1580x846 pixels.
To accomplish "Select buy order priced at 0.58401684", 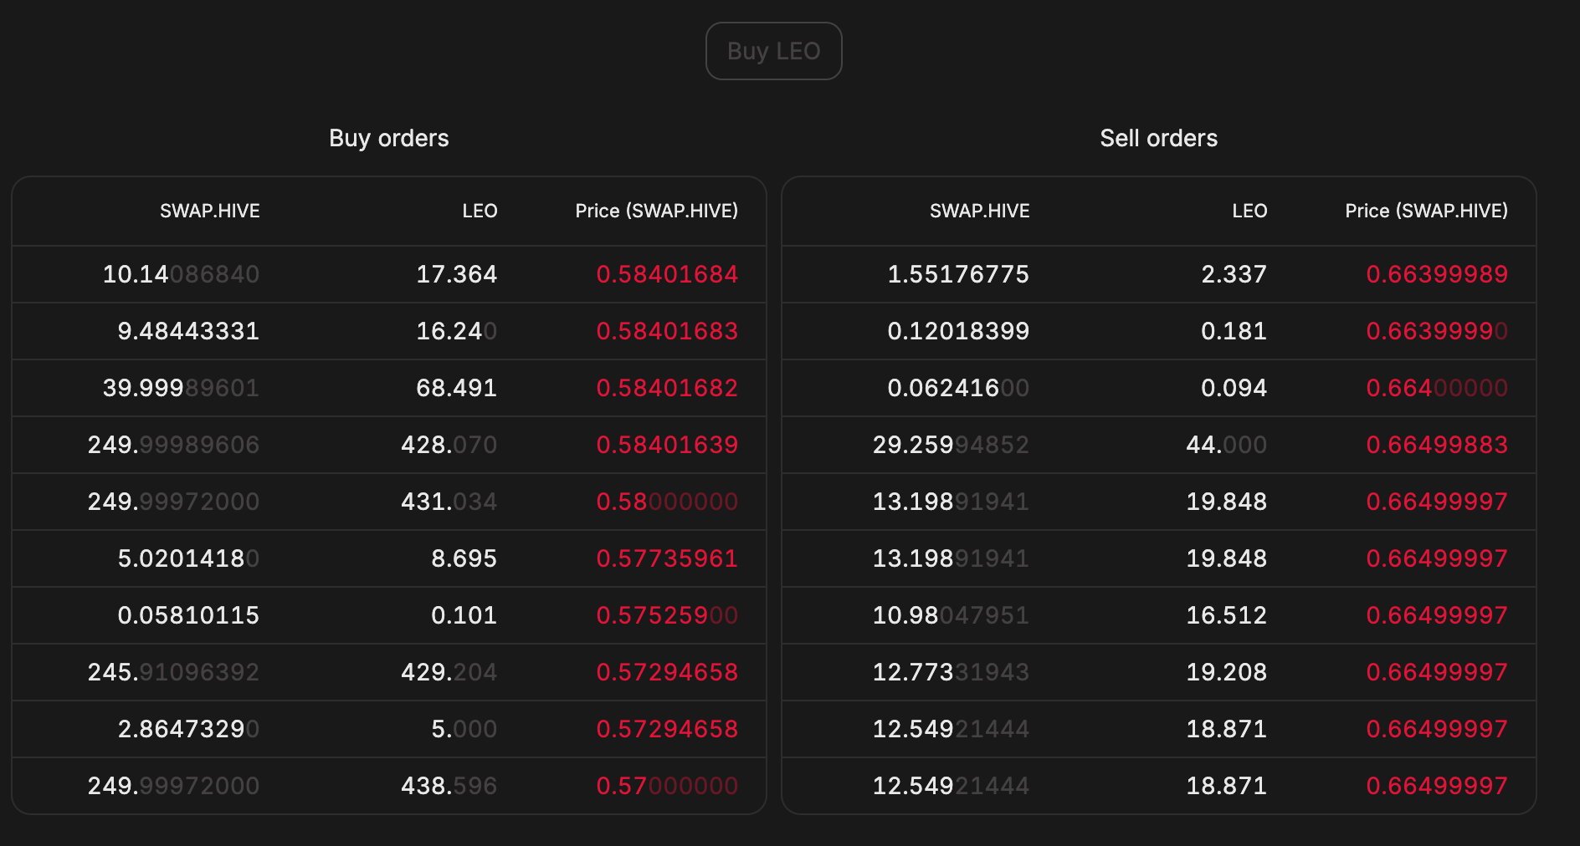I will click(x=666, y=274).
